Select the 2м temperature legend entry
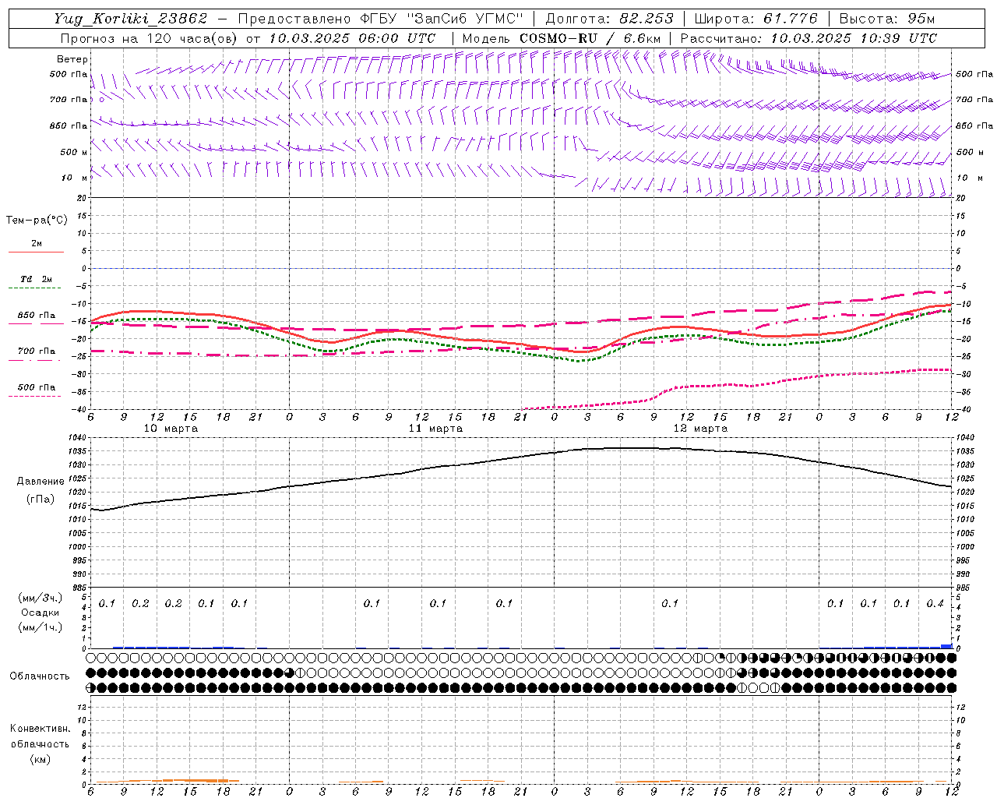 click(x=37, y=243)
